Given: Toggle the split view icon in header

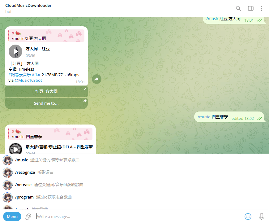Looking at the screenshot, I should pyautogui.click(x=250, y=8).
